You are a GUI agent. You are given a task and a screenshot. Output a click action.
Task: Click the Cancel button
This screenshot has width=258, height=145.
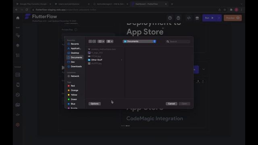pos(171,104)
